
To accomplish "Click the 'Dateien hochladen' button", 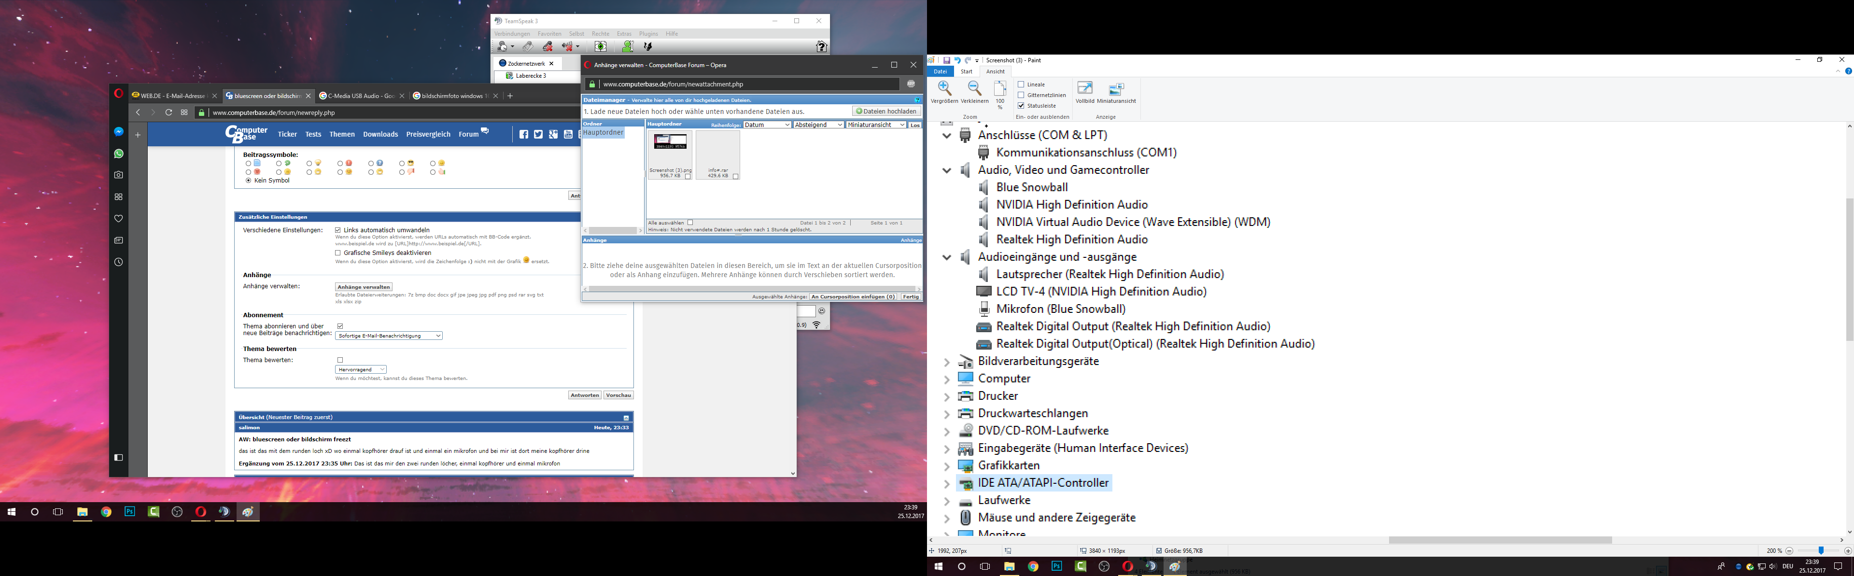I will (886, 111).
